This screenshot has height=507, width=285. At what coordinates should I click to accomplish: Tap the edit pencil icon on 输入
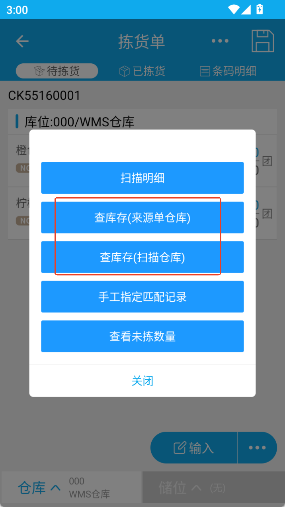[180, 448]
